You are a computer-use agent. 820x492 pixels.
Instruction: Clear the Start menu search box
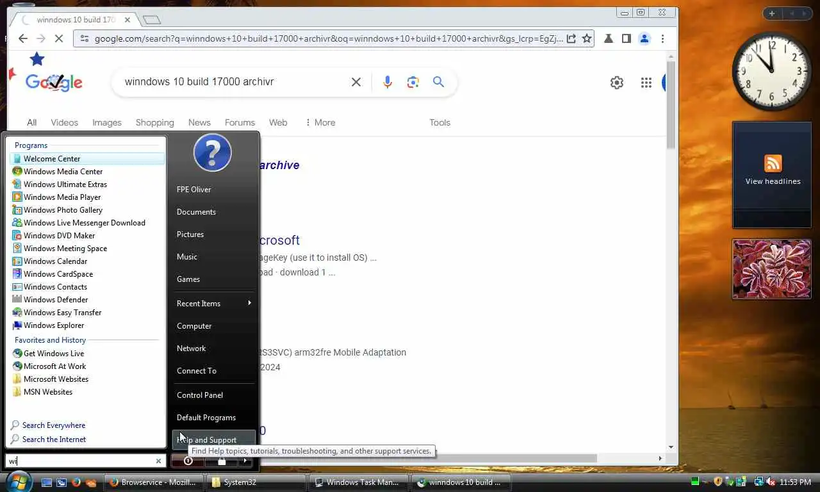point(158,461)
